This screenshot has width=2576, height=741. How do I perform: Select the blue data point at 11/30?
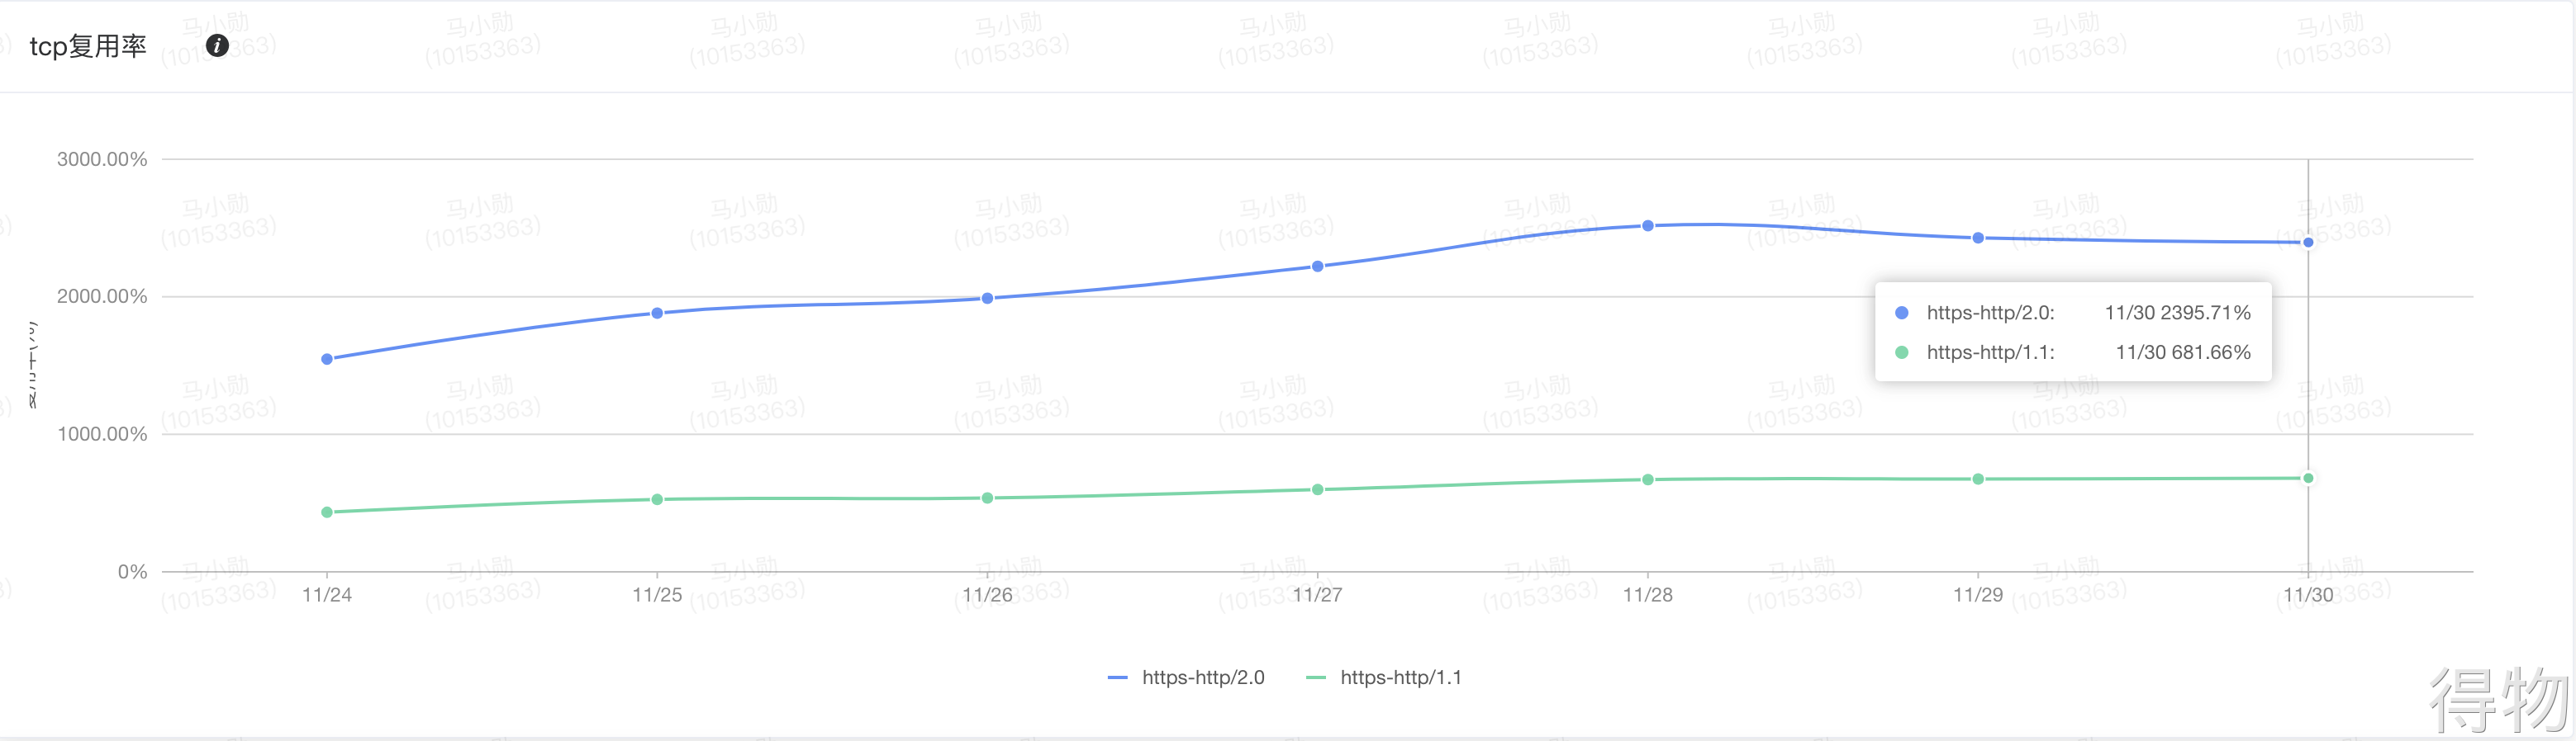coord(2308,242)
